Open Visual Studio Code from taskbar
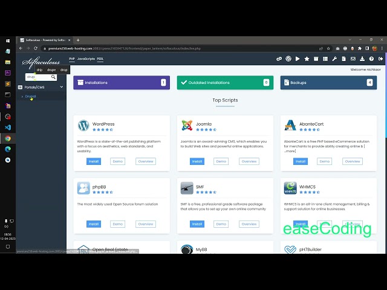 pos(8,127)
